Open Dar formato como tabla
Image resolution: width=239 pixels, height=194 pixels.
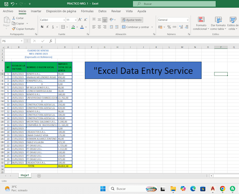click(x=218, y=23)
